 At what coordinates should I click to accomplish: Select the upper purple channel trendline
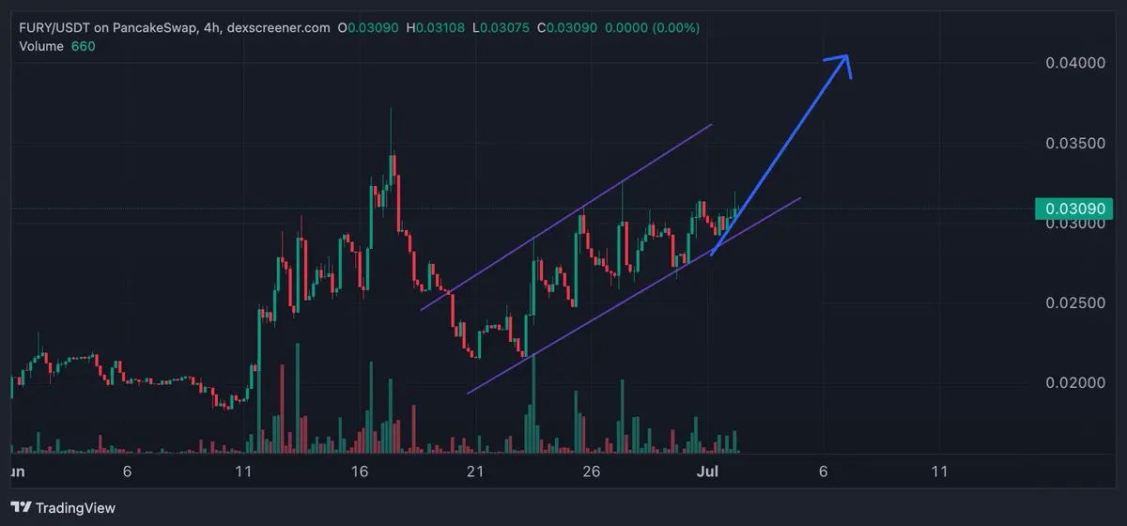(566, 217)
